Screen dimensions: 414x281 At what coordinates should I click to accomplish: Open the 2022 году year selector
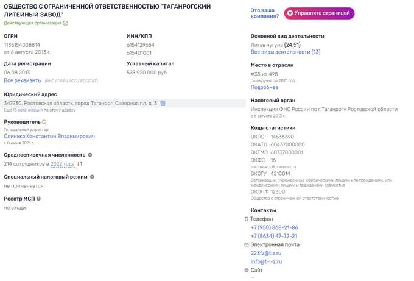point(62,164)
